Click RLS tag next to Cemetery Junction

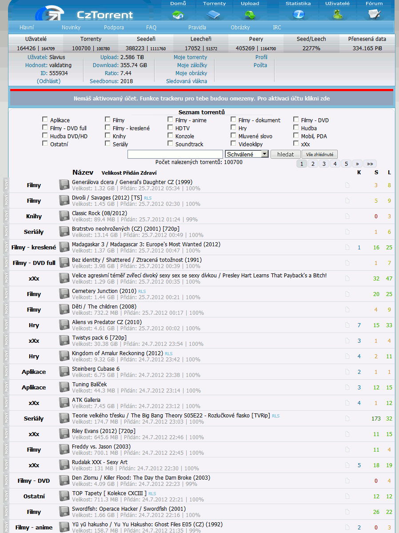142,291
